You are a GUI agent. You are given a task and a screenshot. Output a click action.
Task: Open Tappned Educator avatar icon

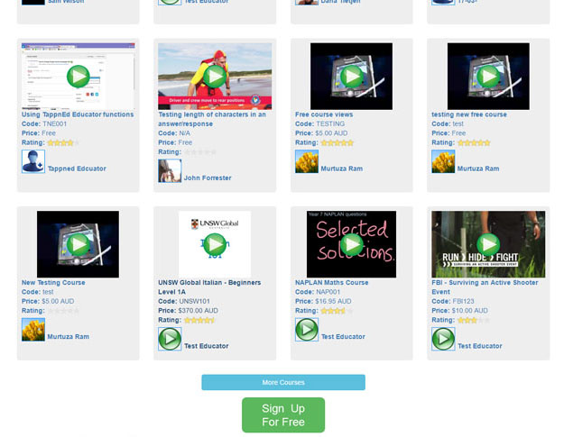[x=33, y=161]
